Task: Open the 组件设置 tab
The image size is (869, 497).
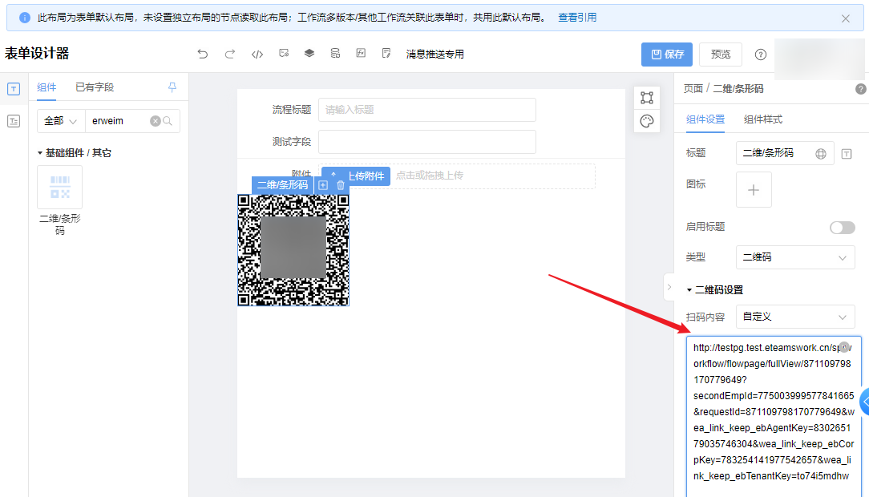Action: [705, 119]
